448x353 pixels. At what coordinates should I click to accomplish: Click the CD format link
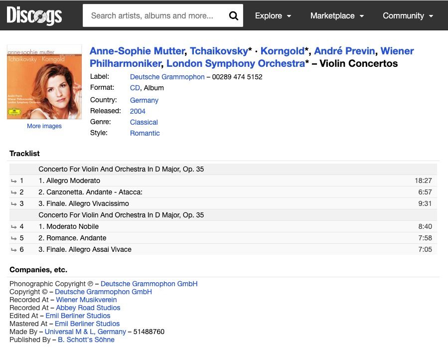pyautogui.click(x=135, y=88)
